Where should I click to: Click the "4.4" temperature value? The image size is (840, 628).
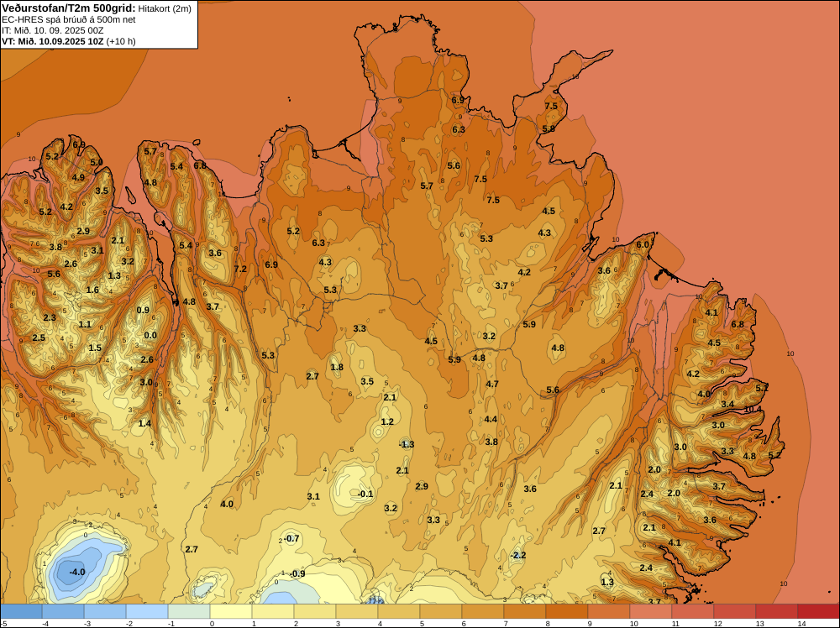pos(491,420)
